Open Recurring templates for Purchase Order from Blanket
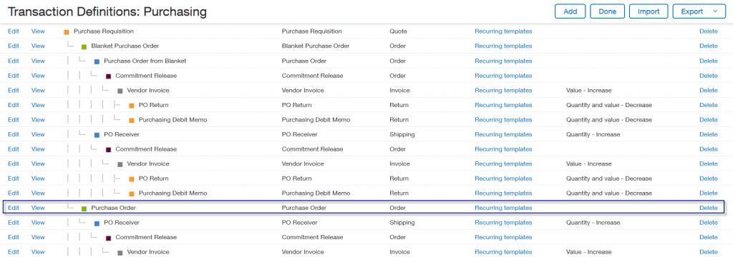 tap(503, 61)
